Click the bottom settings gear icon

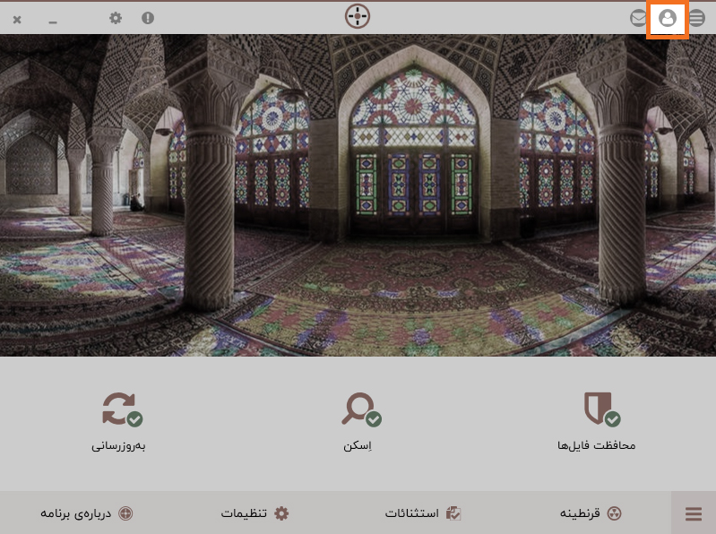tap(281, 513)
